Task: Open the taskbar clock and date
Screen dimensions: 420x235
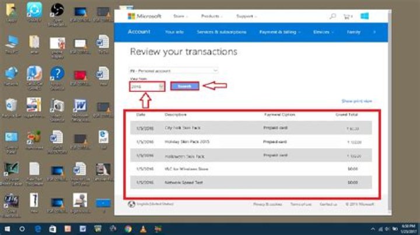Action: pos(409,229)
